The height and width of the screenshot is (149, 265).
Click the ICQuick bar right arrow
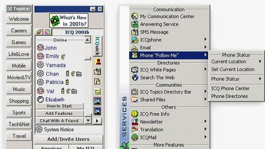pos(97,121)
